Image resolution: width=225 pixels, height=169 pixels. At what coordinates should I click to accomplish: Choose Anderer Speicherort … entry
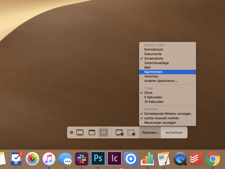pos(161,81)
